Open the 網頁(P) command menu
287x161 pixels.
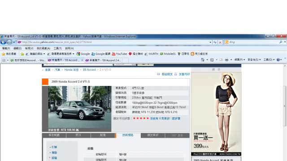(239, 59)
